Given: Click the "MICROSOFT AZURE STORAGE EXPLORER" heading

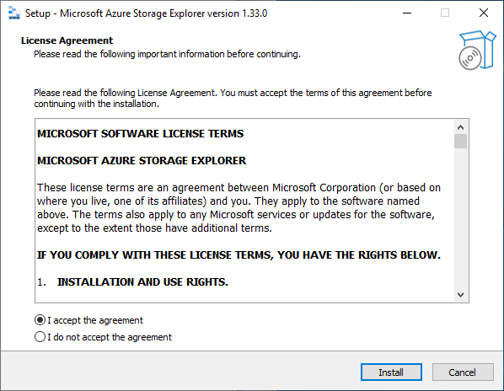Looking at the screenshot, I should click(142, 160).
